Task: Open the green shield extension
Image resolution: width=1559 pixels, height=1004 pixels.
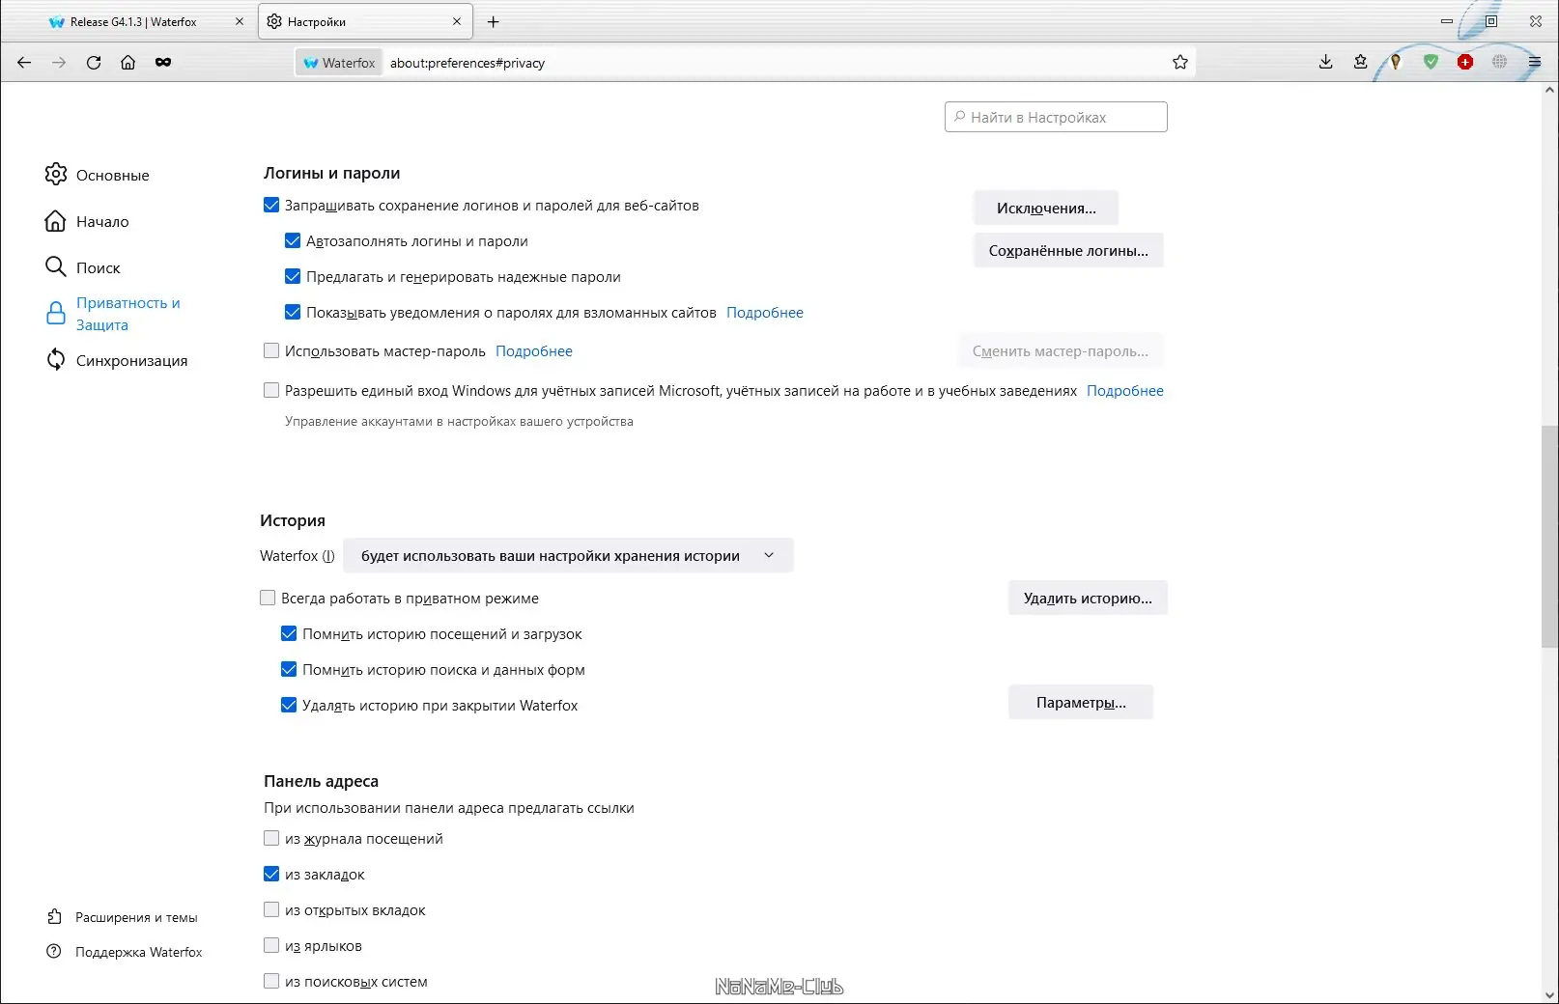Action: [1431, 63]
